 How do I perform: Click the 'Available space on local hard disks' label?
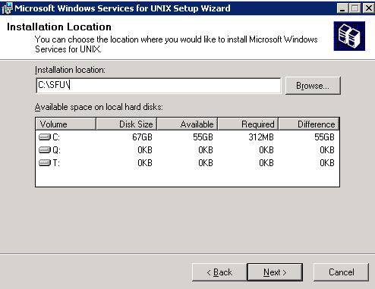click(x=99, y=107)
